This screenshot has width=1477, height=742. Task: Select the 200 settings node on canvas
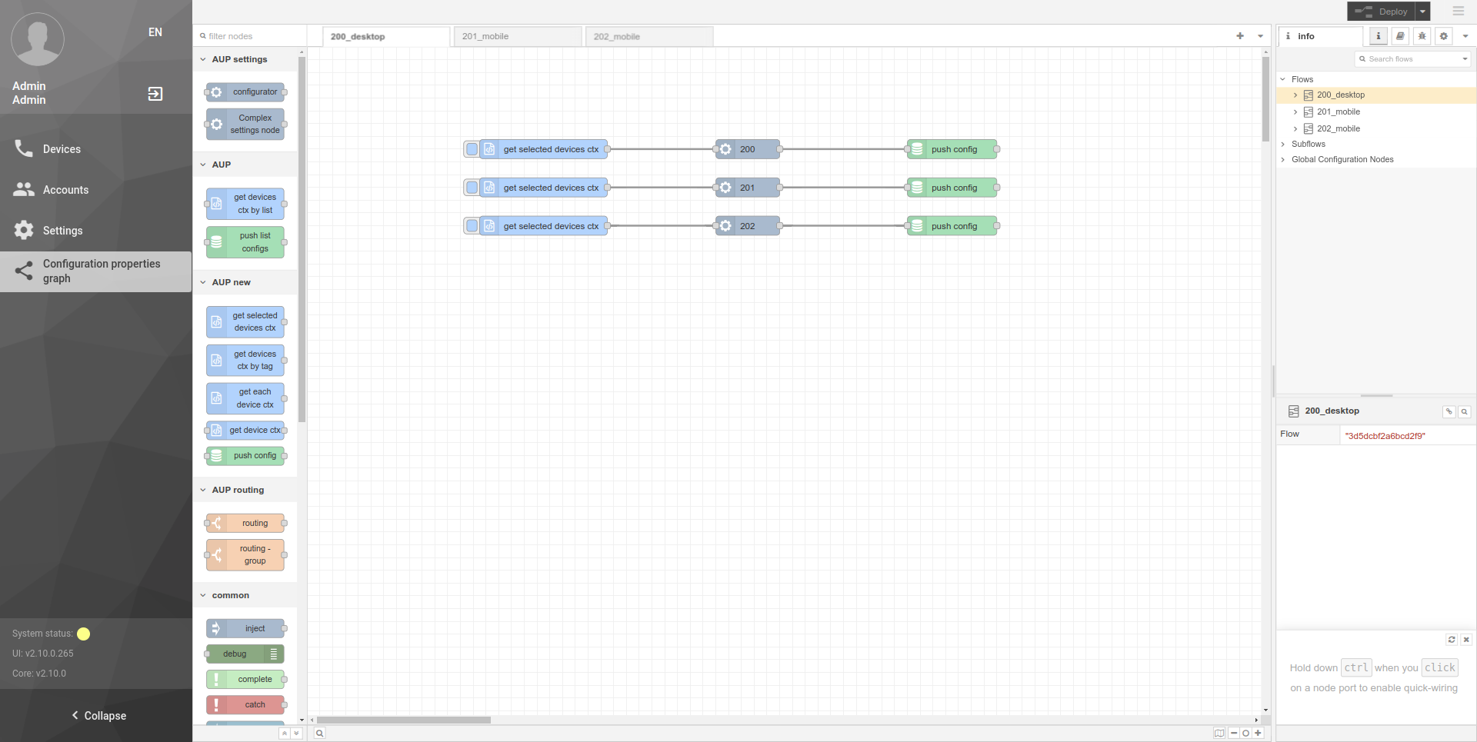tap(748, 149)
